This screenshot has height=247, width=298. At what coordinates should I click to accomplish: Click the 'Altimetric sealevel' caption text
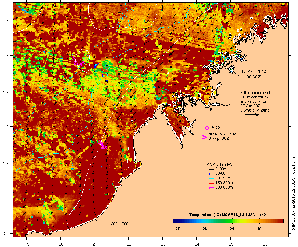point(255,93)
